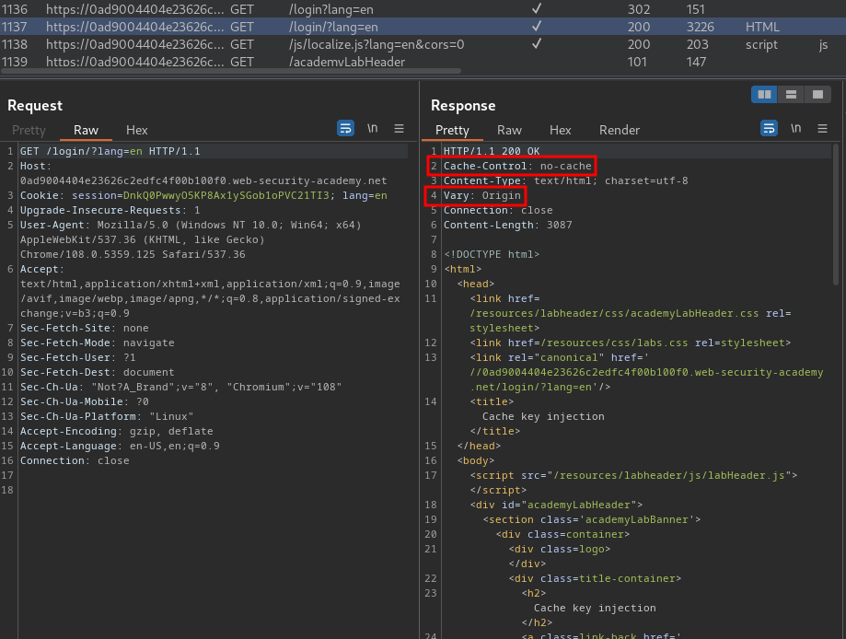Click the Cookie session header line
846x639 pixels.
click(203, 195)
